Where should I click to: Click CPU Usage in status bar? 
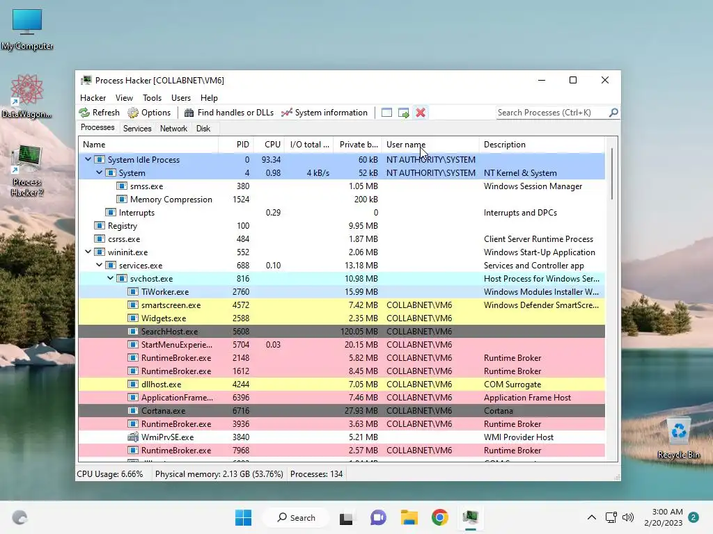[x=109, y=474]
